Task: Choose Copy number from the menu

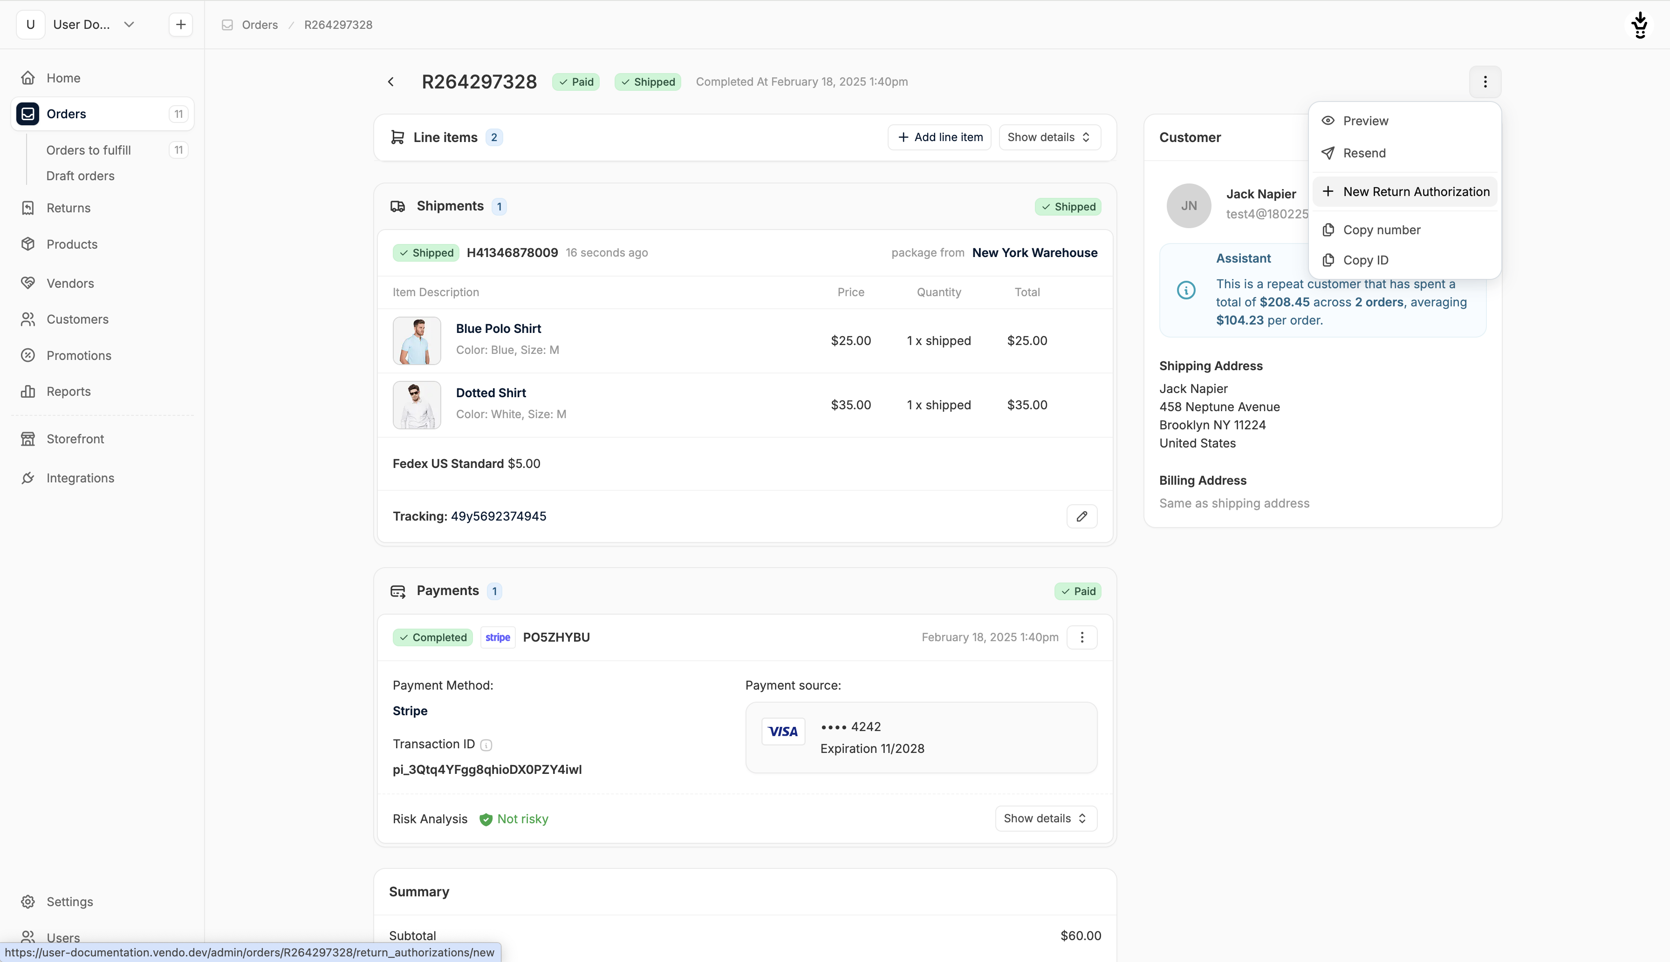Action: pos(1381,230)
